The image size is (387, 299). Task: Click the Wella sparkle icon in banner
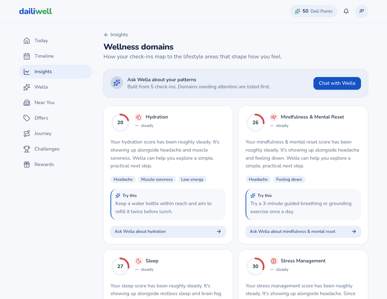click(117, 83)
